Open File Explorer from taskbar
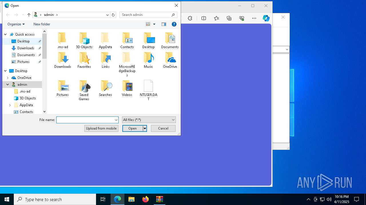 (x=132, y=199)
